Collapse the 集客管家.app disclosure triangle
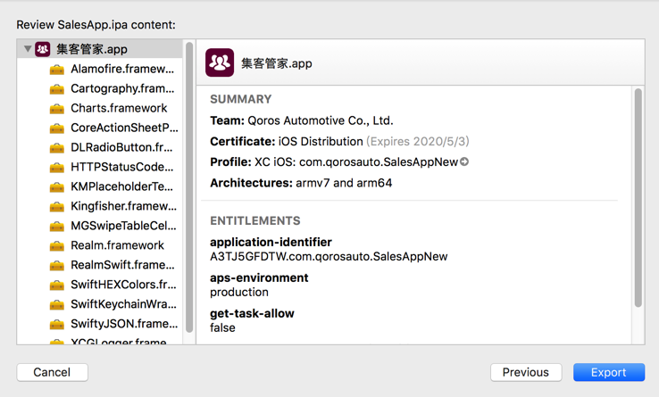This screenshot has height=397, width=659. (28, 50)
